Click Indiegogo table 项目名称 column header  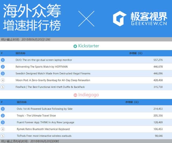tap(21, 102)
